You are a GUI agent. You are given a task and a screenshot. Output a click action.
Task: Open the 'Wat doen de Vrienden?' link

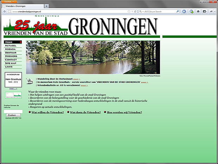point(85,112)
